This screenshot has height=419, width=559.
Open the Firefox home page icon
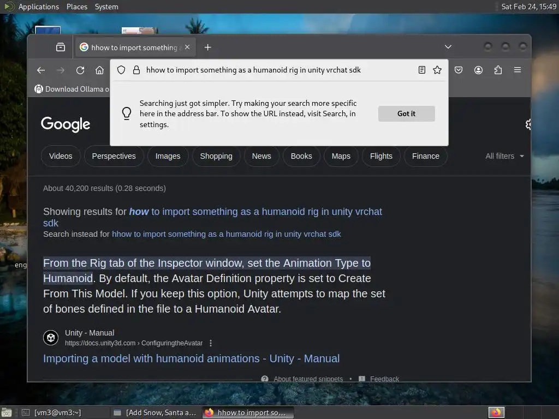pos(99,70)
